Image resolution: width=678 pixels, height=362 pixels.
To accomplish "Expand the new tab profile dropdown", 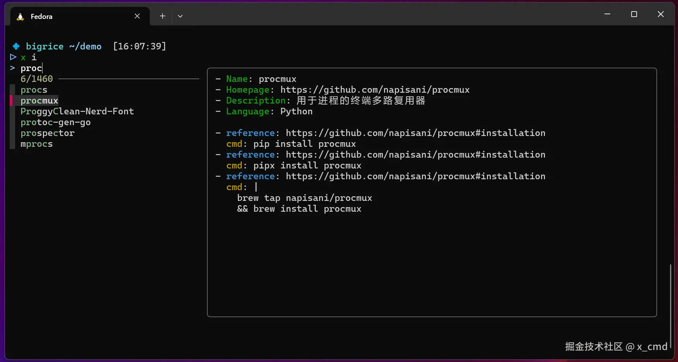I will 180,16.
